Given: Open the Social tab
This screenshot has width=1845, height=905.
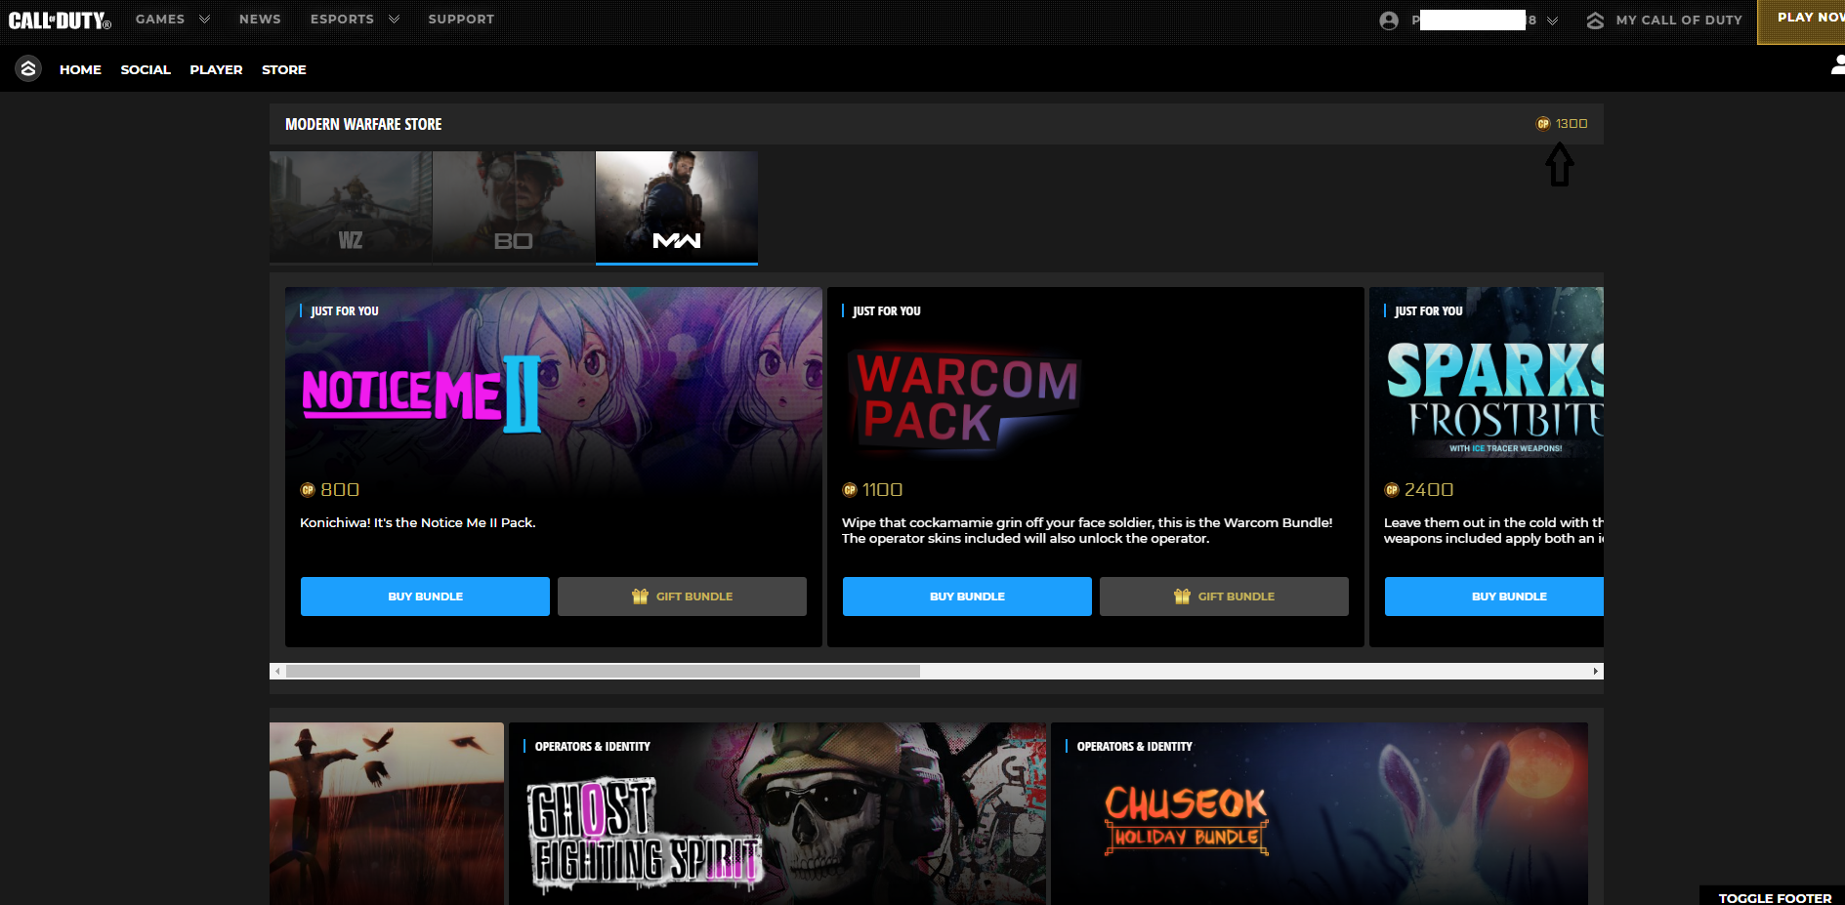Looking at the screenshot, I should point(146,69).
